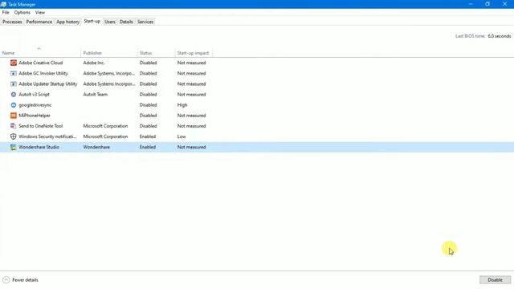Click the AutoIt v3 Script icon

[14, 95]
